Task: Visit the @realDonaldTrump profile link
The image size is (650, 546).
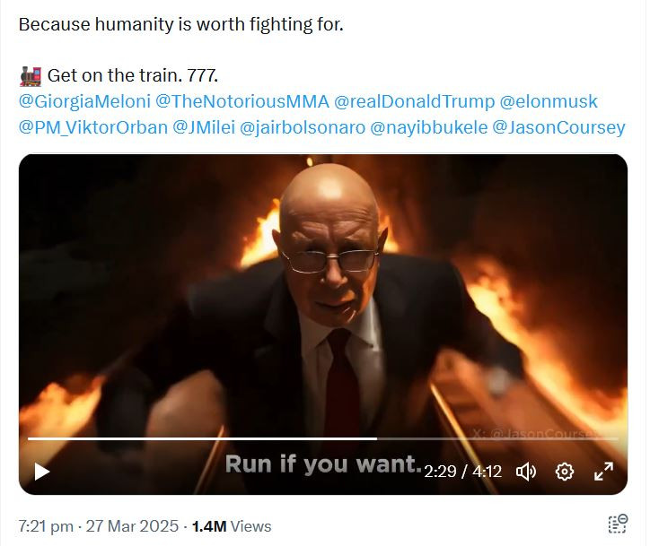Action: [414, 102]
